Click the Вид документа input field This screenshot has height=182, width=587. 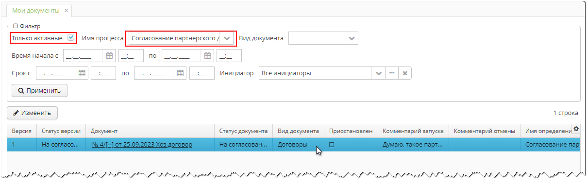(x=317, y=38)
